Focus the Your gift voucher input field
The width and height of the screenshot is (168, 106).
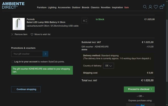tap(27, 54)
